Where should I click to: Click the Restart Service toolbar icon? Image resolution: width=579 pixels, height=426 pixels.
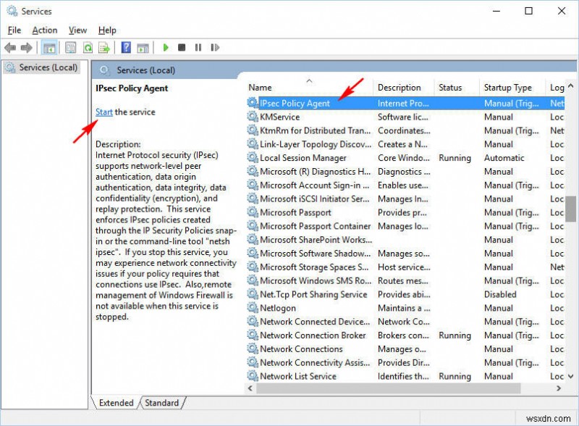pos(216,48)
